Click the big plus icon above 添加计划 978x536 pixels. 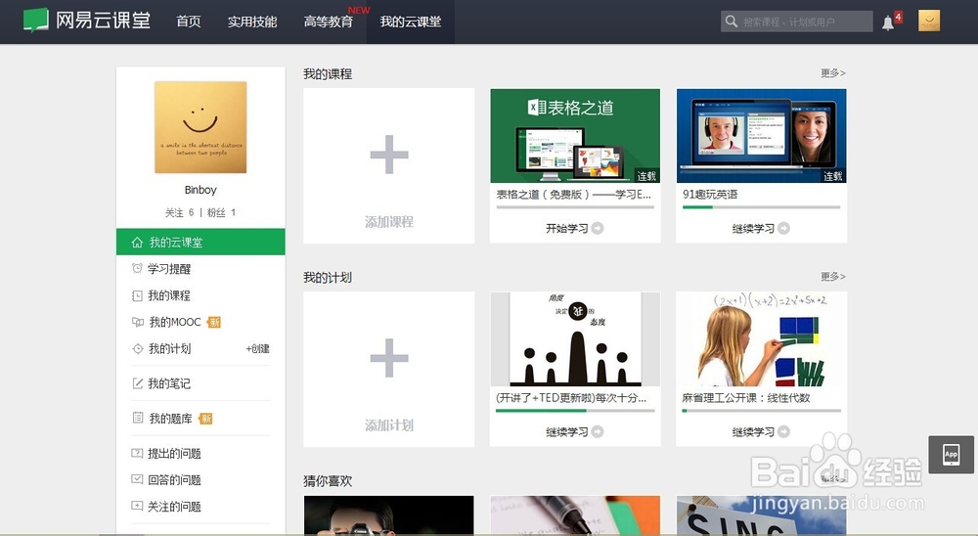[389, 358]
